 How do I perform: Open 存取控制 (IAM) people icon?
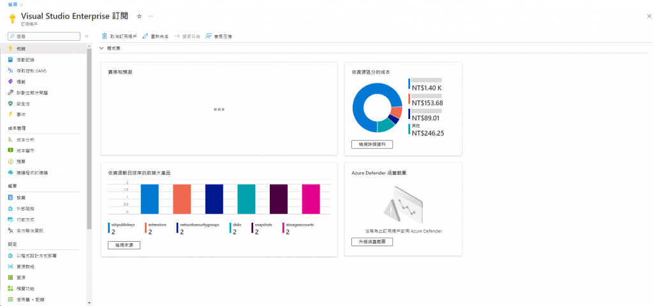(10, 71)
